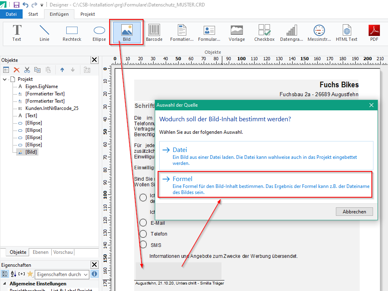388x291 pixels.
Task: Insert an HTML Text object
Action: click(347, 33)
